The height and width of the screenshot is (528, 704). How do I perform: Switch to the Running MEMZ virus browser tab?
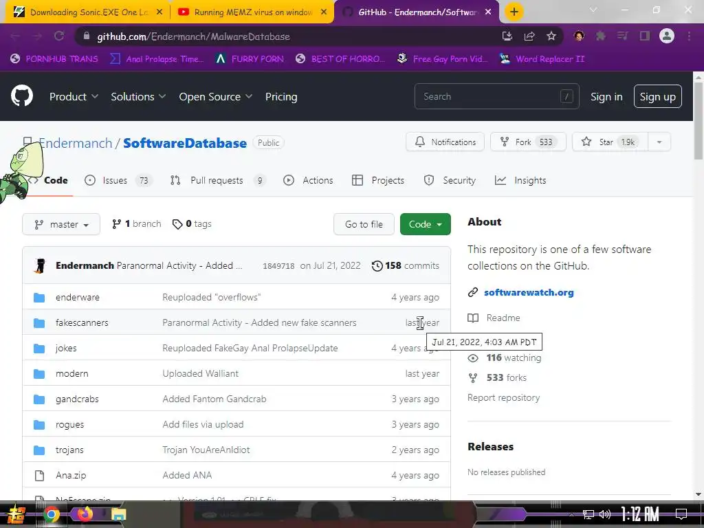click(253, 12)
